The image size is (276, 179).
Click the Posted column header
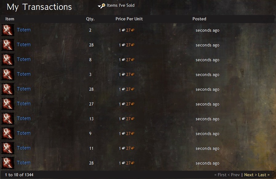coord(199,19)
